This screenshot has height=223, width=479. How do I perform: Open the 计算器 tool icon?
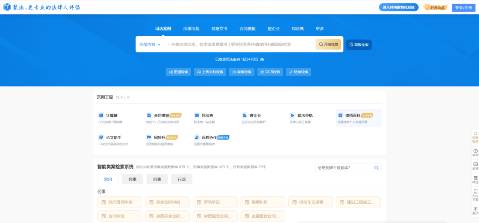[x=101, y=115]
